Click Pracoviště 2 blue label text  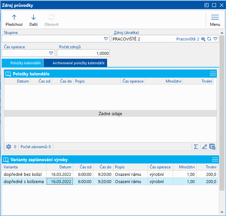point(188,39)
